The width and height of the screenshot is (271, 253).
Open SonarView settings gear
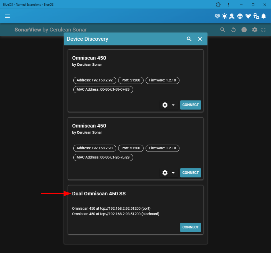tap(254, 30)
